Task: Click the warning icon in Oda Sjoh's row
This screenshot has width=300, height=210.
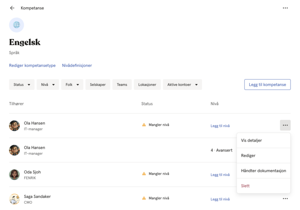Action: [144, 174]
